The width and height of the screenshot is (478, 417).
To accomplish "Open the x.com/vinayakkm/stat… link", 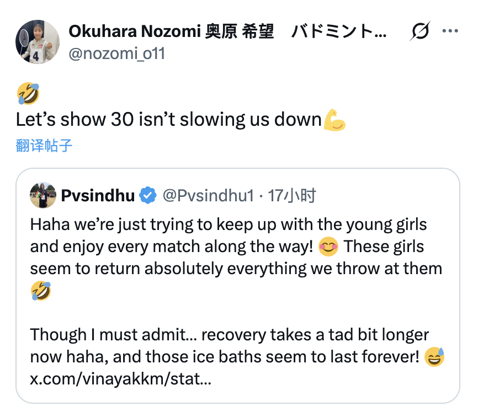I will (x=120, y=379).
